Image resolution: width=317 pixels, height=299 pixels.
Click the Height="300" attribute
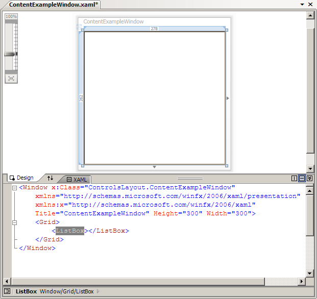click(x=178, y=213)
